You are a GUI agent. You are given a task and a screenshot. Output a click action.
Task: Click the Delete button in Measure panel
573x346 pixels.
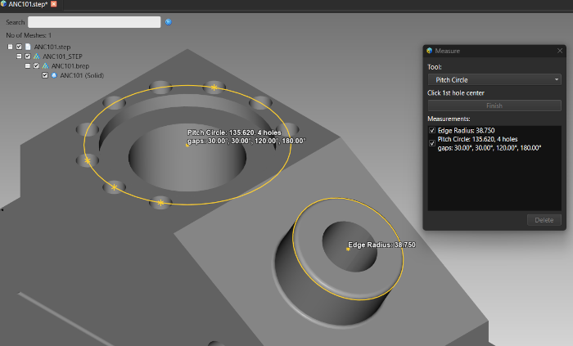(544, 220)
